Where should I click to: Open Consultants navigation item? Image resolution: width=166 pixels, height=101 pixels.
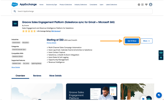[93, 5]
